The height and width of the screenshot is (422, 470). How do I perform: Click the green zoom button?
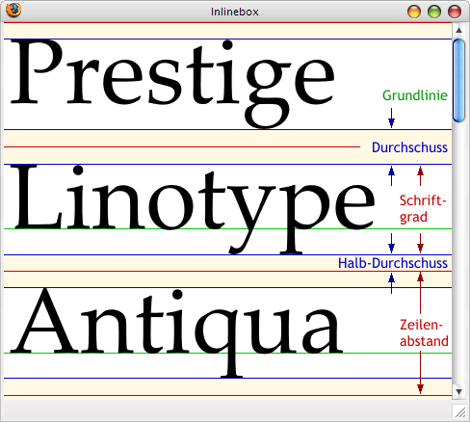(434, 12)
